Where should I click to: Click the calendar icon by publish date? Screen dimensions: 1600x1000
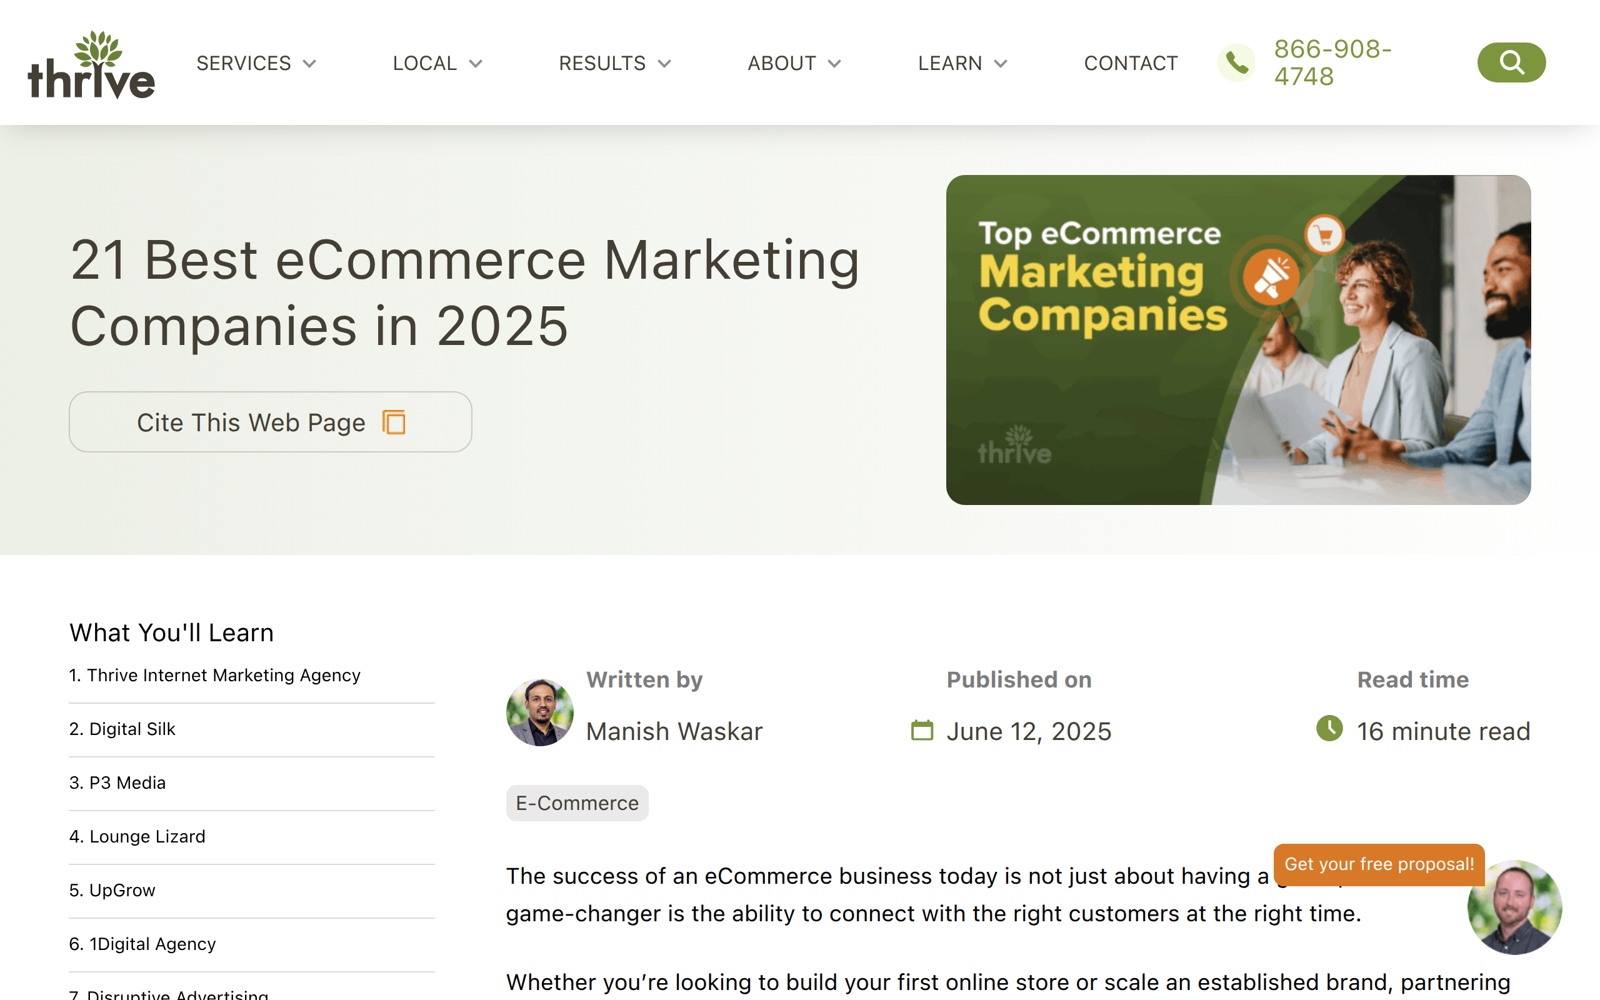pyautogui.click(x=922, y=730)
